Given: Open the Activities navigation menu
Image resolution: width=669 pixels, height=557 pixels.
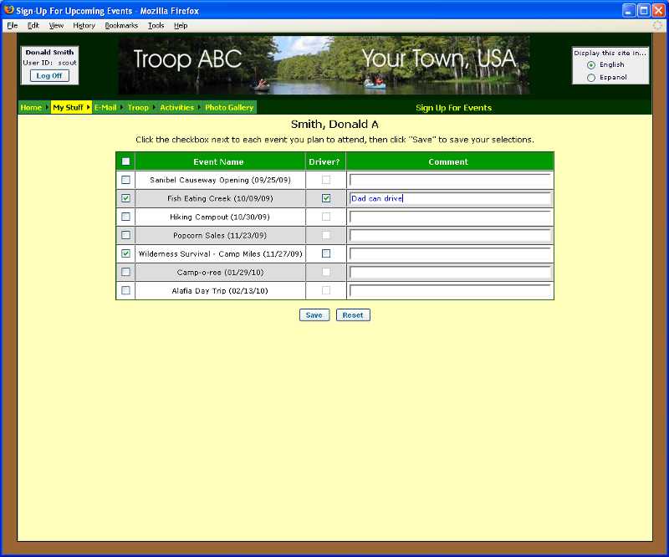Looking at the screenshot, I should click(x=176, y=108).
